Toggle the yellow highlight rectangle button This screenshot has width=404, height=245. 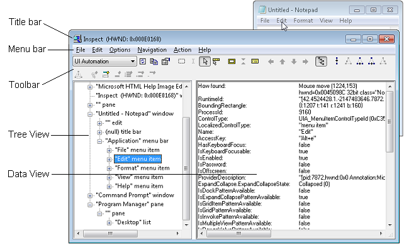pos(232,62)
